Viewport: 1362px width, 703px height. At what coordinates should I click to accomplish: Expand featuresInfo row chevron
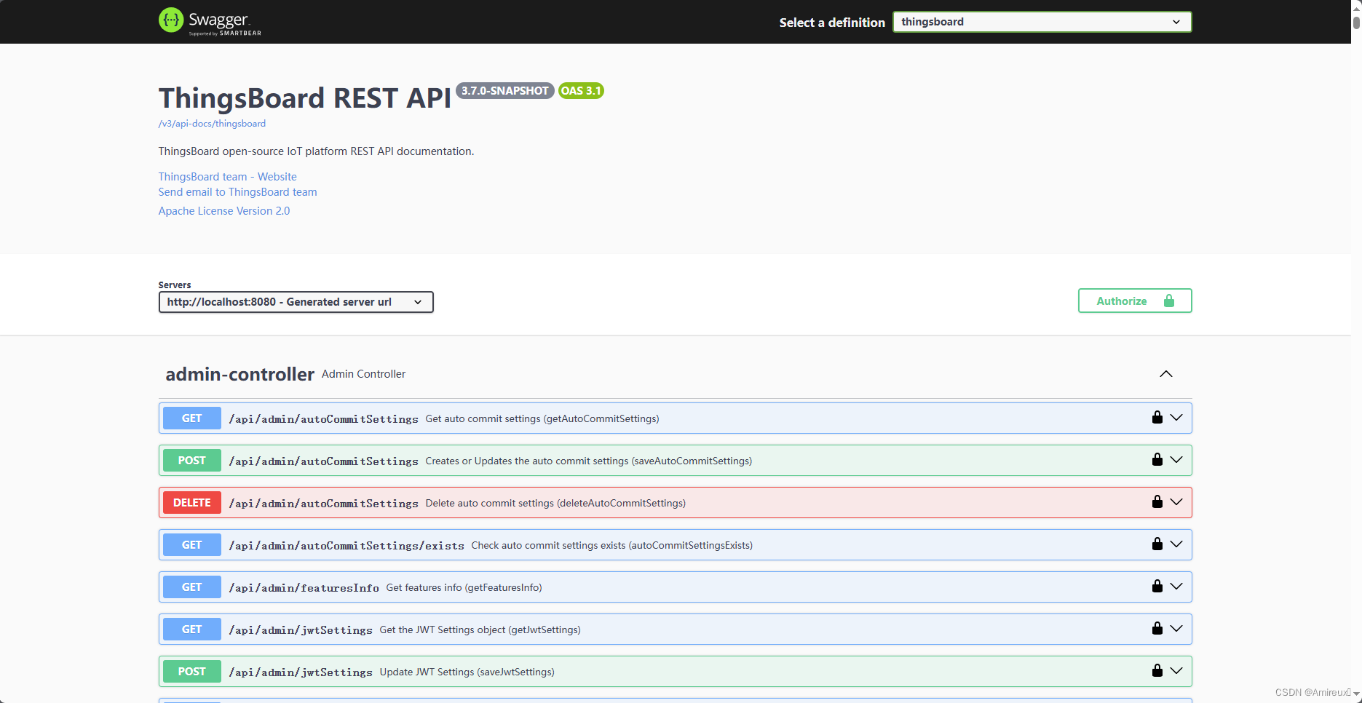click(x=1176, y=587)
